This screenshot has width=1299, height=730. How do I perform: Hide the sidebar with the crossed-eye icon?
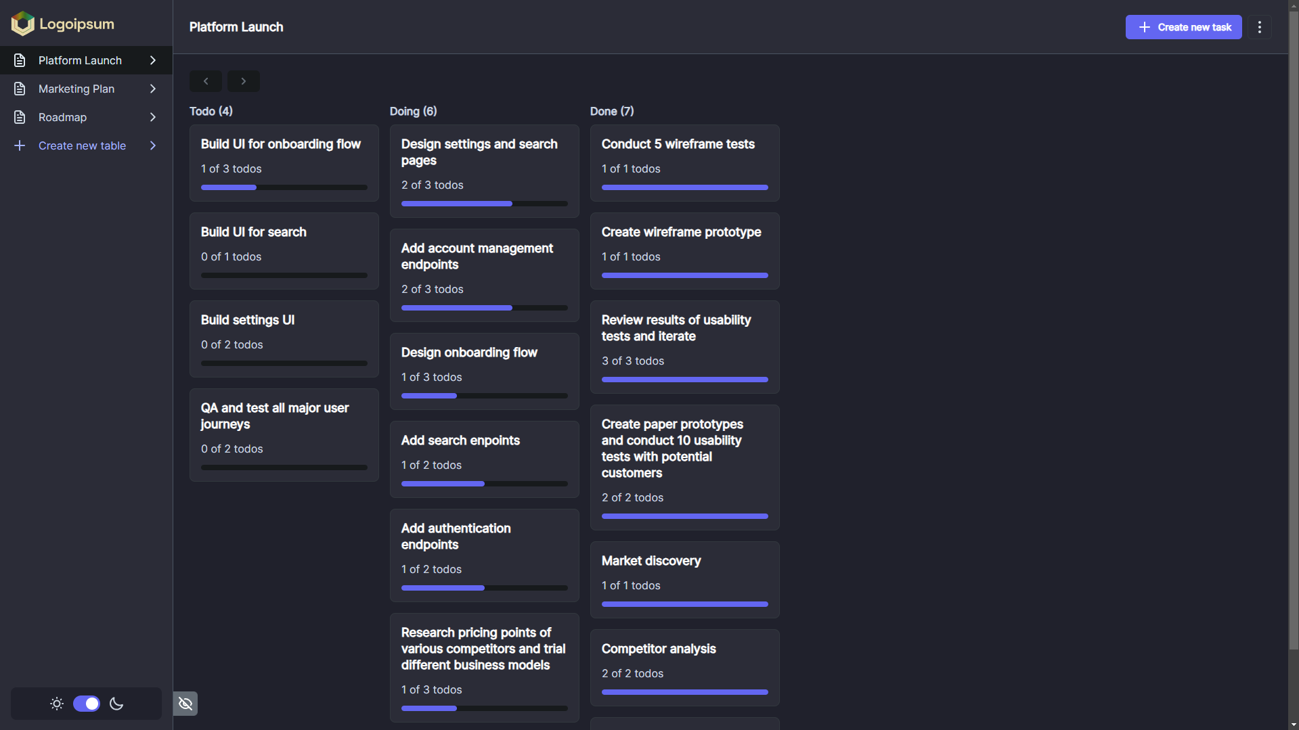(x=185, y=704)
